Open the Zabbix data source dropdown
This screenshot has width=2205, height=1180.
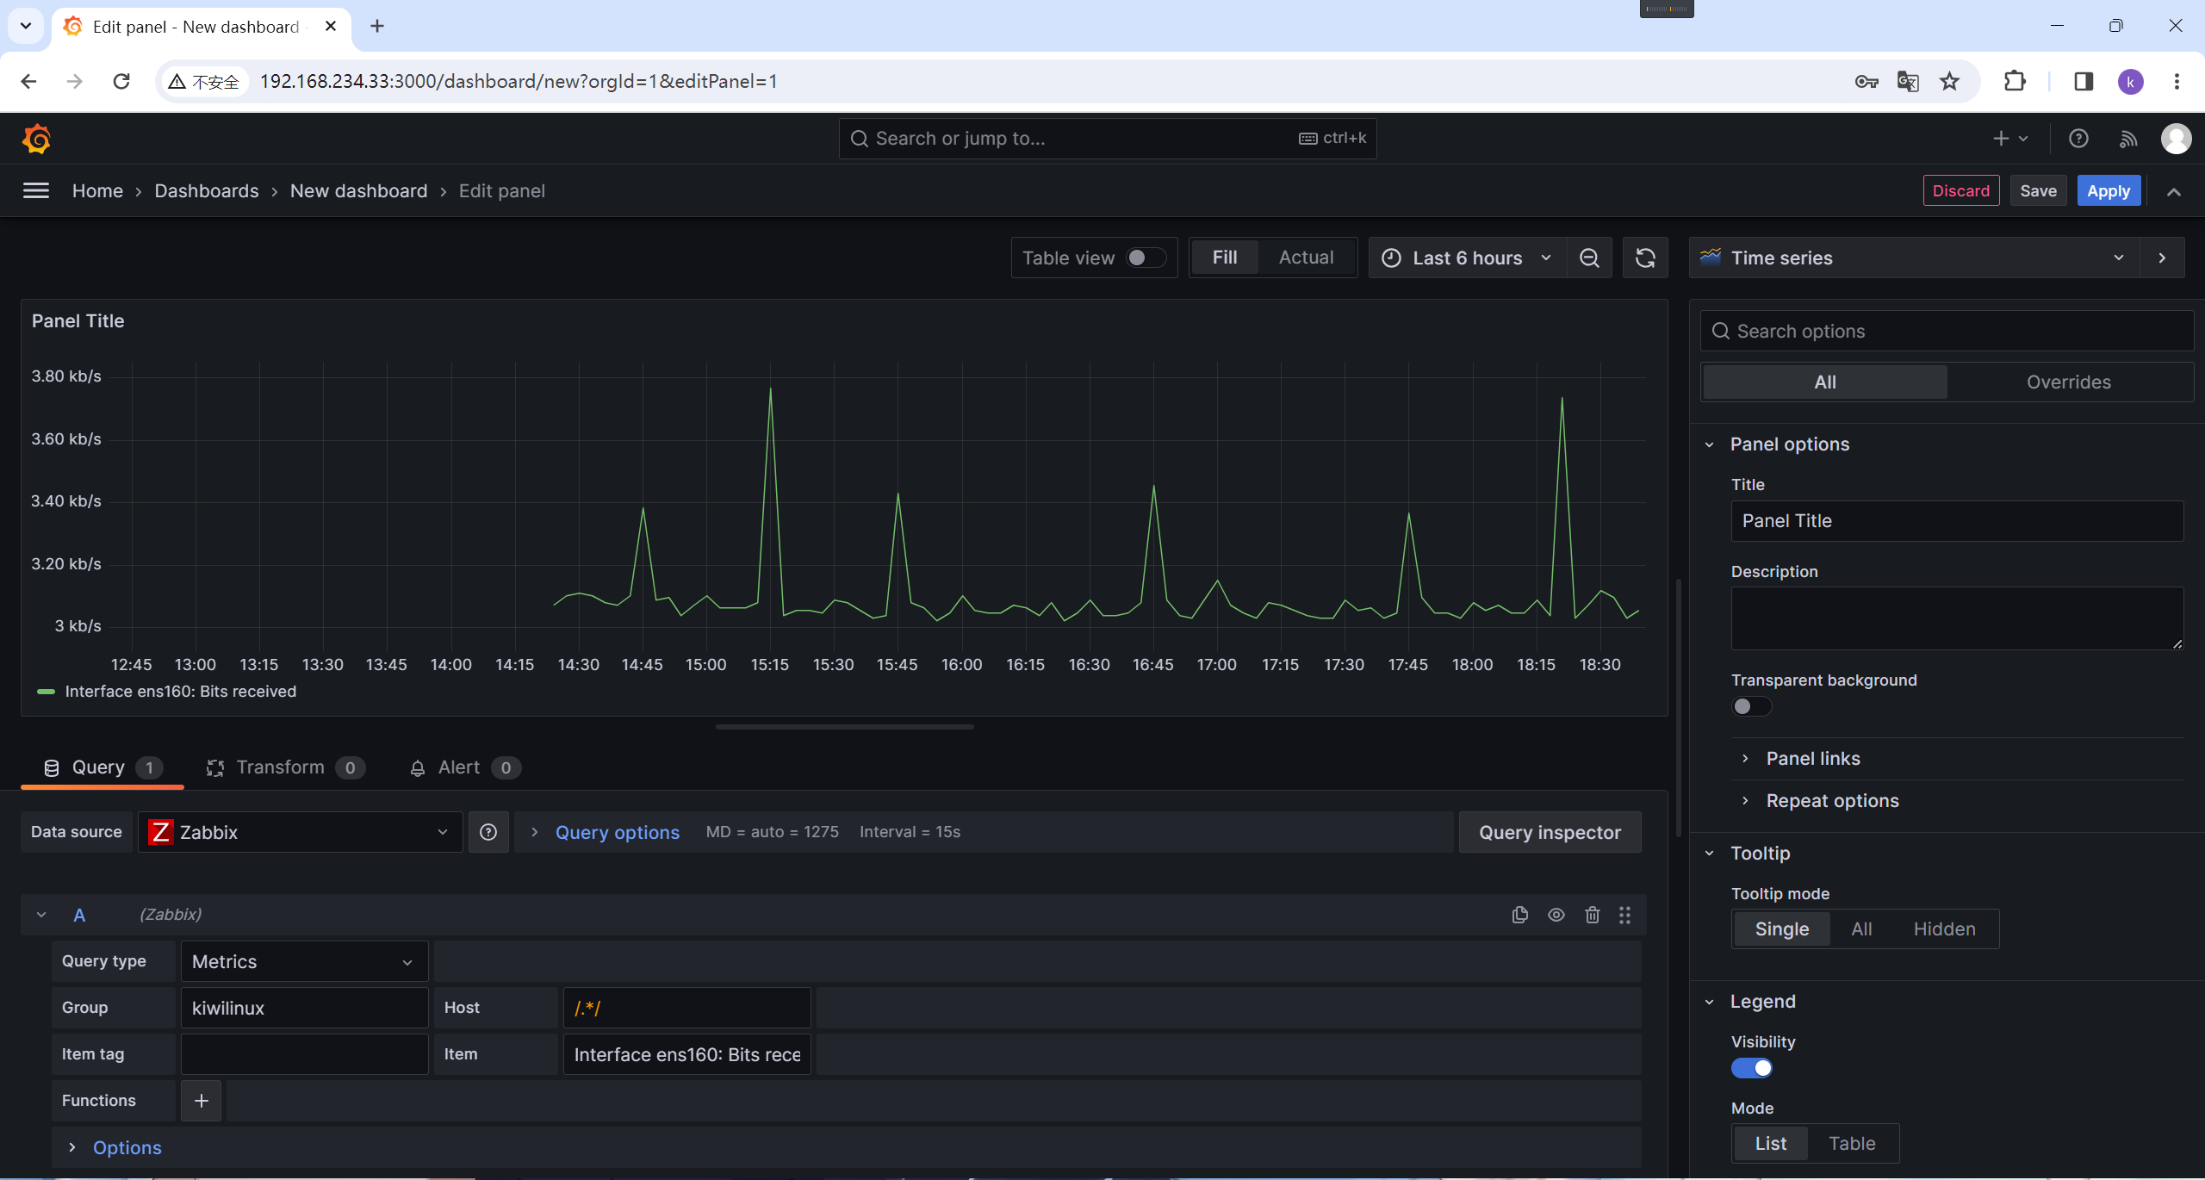point(300,832)
